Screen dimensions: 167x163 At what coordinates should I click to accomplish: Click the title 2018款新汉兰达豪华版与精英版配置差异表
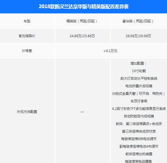pyautogui.click(x=84, y=7)
